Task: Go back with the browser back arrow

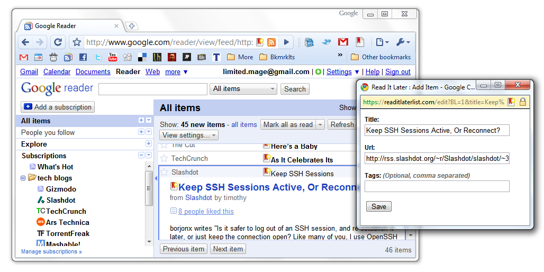Action: click(25, 42)
